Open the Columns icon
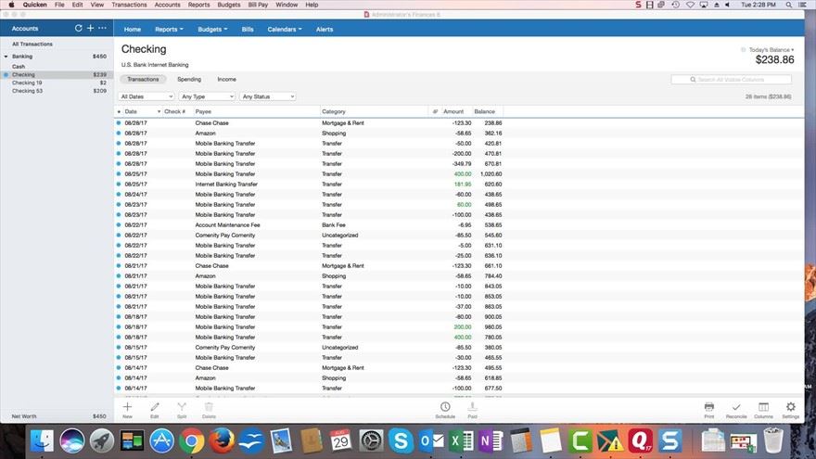The width and height of the screenshot is (816, 459). [x=763, y=407]
